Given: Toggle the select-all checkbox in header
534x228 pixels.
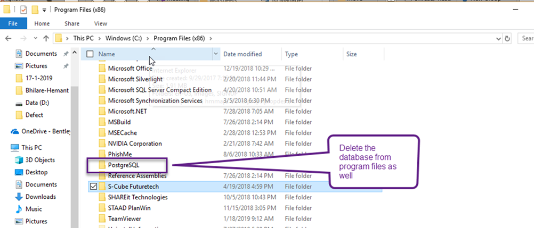Looking at the screenshot, I should point(90,54).
